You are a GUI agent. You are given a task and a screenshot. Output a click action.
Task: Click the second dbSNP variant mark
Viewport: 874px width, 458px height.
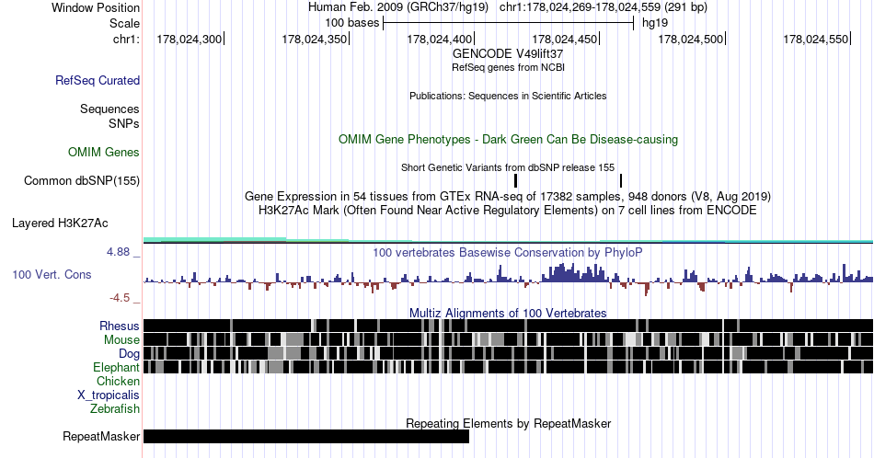point(621,180)
